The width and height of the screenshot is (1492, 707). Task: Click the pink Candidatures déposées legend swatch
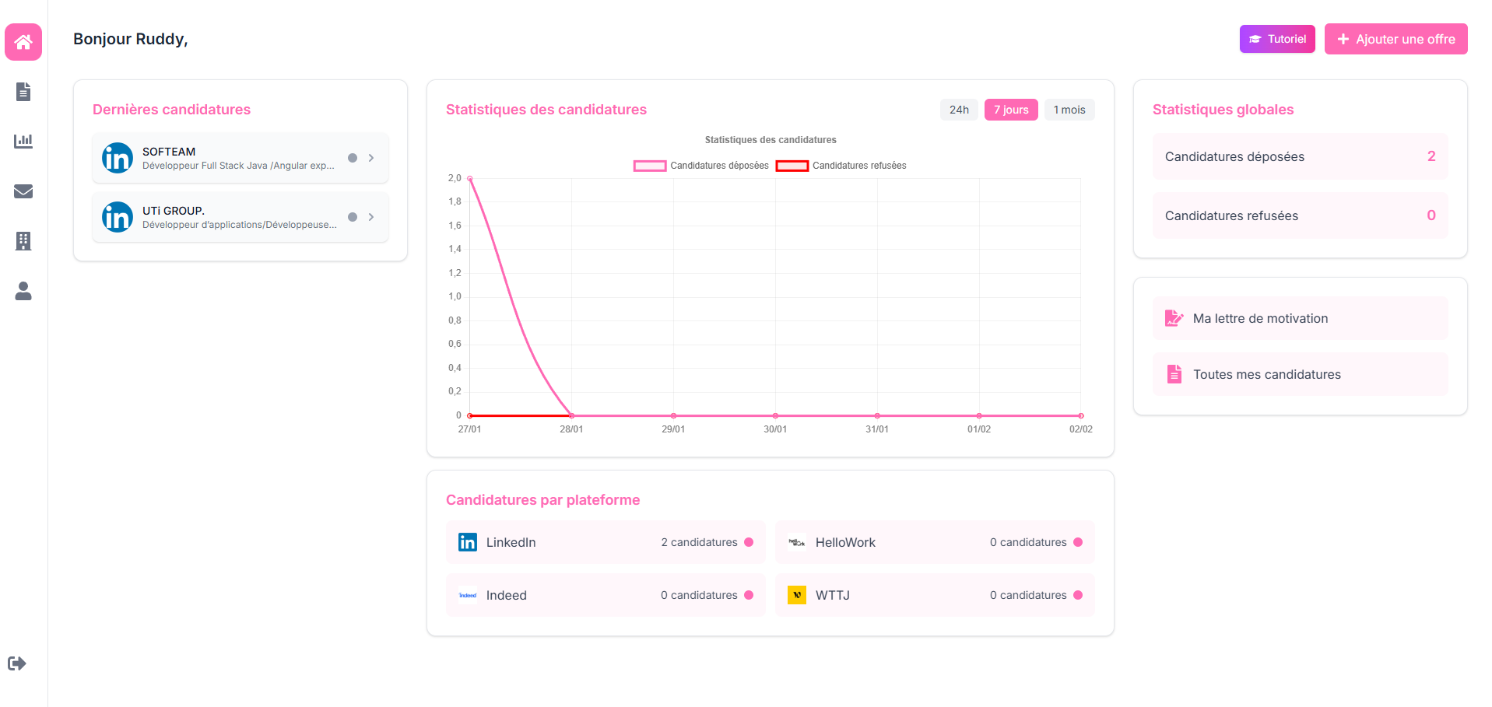[650, 166]
